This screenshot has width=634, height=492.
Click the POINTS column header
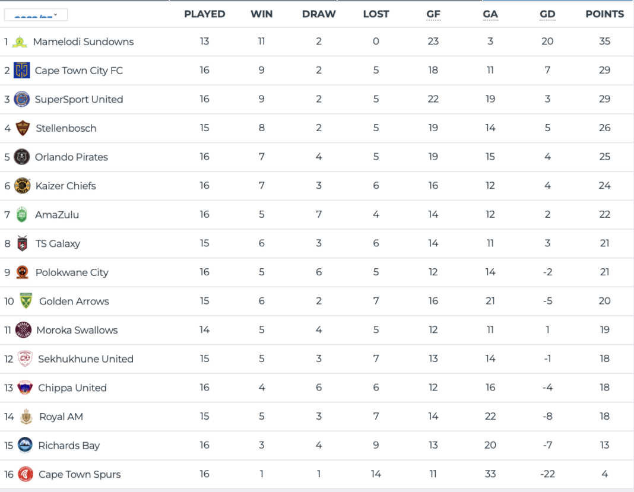click(605, 14)
